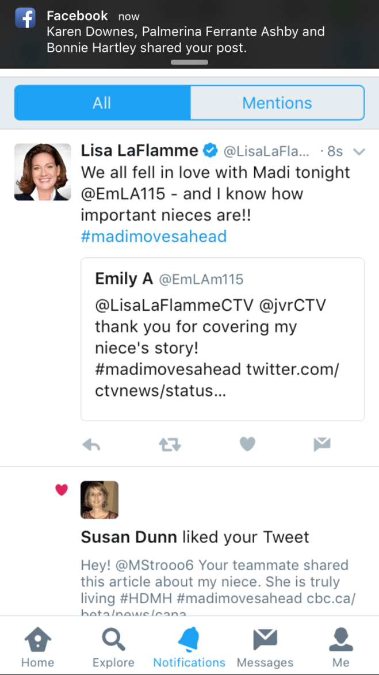
Task: Open Messages envelope in bottom bar
Action: point(265,640)
